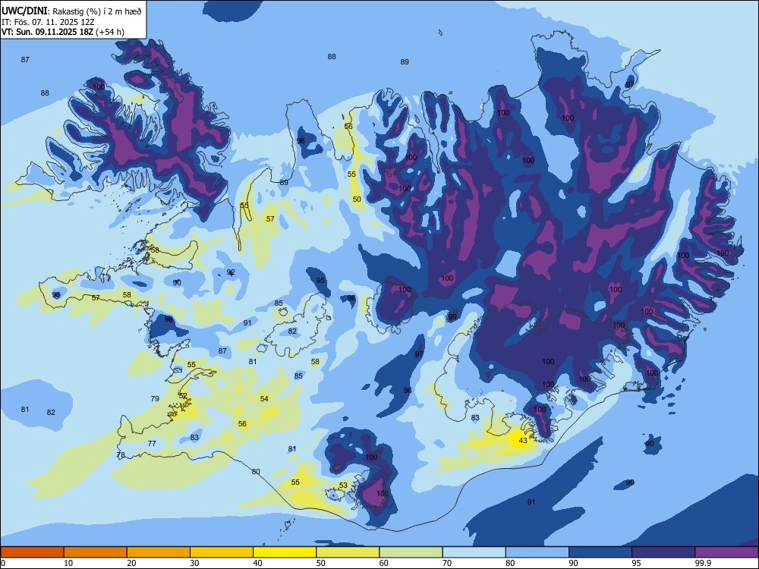Screen dimensions: 759x569
Task: Click the orange 10–20 legend swatch
Action: (96, 552)
